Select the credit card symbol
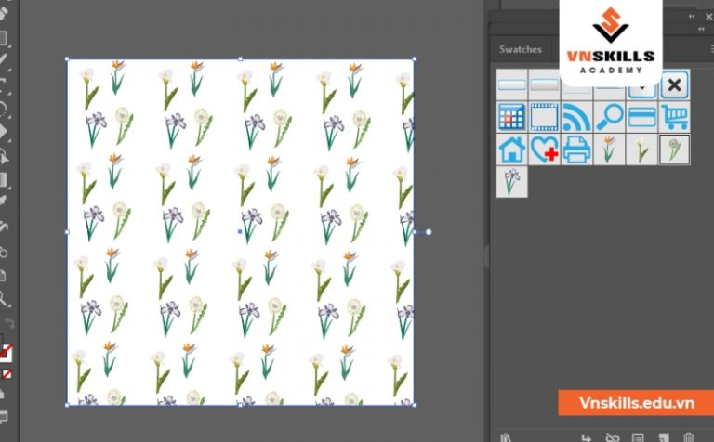 pos(642,117)
